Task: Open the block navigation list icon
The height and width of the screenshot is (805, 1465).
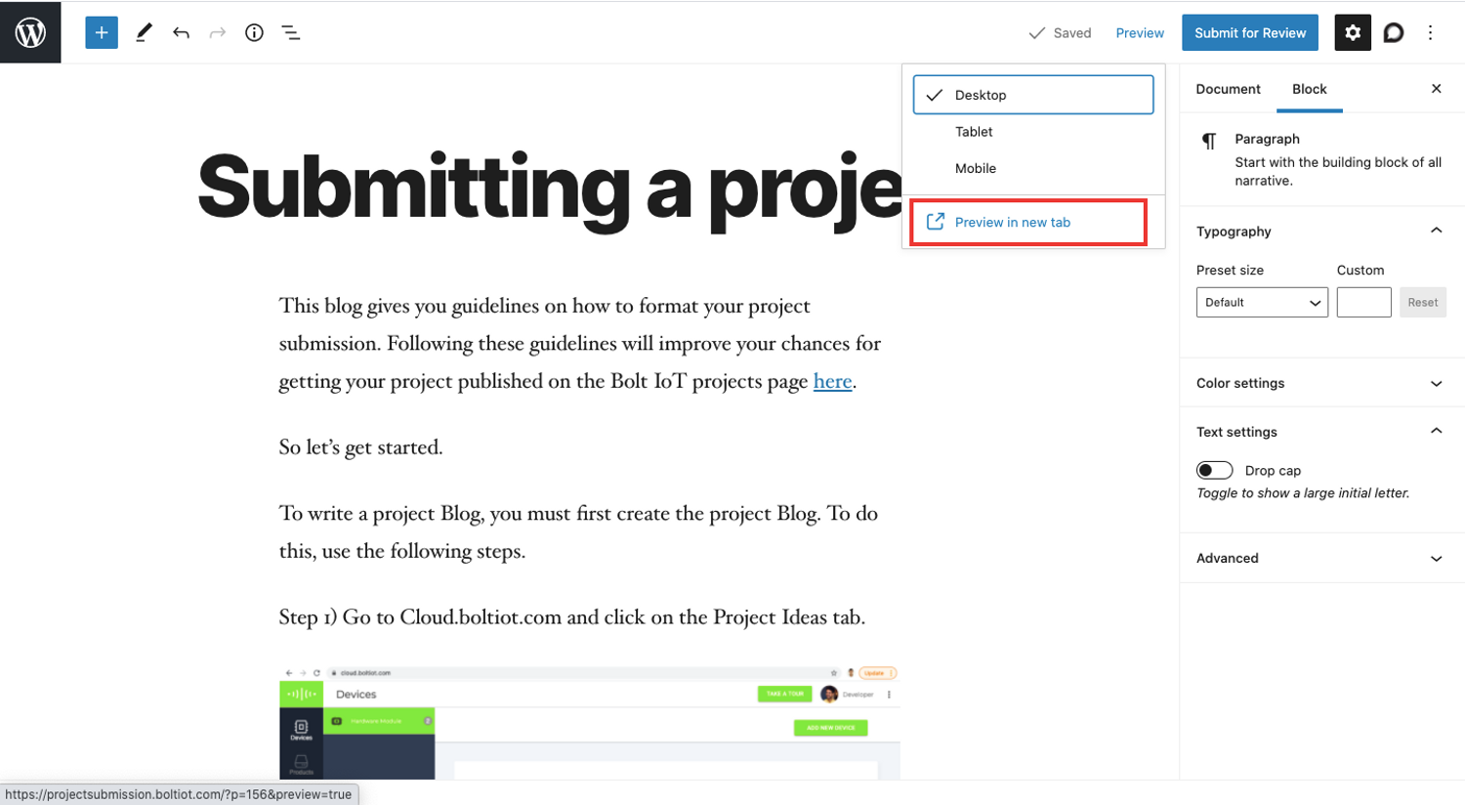Action: [x=291, y=32]
